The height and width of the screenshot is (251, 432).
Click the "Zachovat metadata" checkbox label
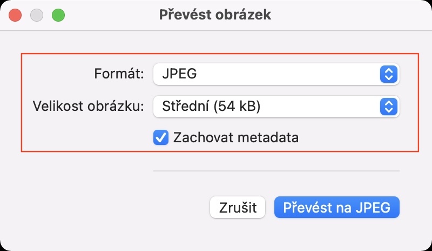235,137
